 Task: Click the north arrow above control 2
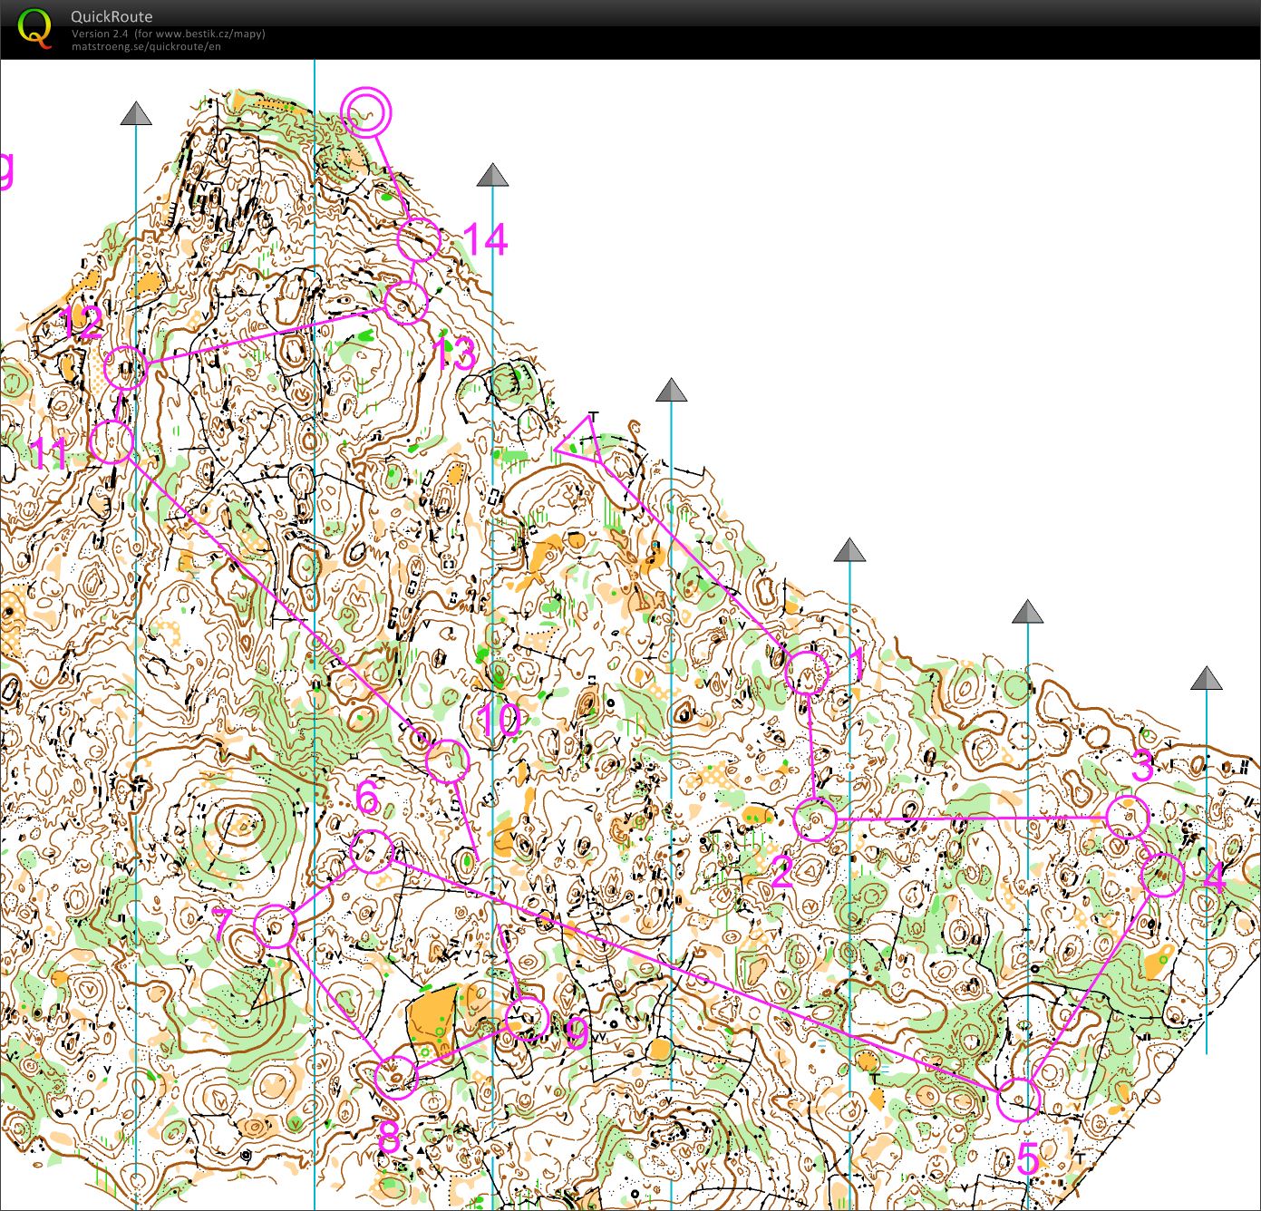(849, 551)
